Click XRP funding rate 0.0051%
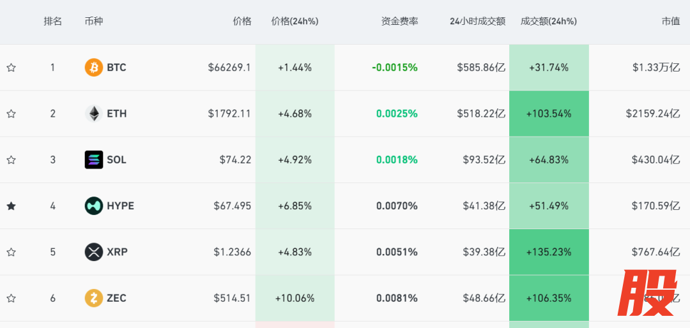 (x=397, y=252)
